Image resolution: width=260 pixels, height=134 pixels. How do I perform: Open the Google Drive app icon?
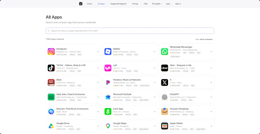pos(51,126)
